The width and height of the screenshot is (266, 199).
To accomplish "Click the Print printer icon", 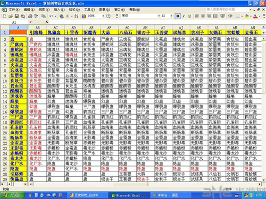I will pos(30,16).
